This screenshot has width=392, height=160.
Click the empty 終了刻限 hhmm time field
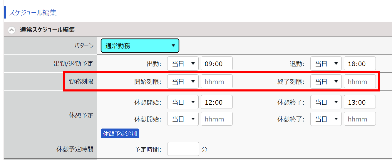pyautogui.click(x=360, y=81)
